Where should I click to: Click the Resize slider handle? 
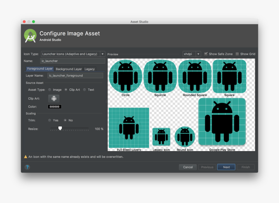tap(60, 128)
